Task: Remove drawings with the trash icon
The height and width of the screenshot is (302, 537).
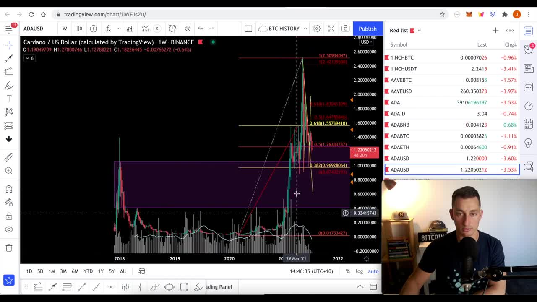Action: tap(9, 248)
